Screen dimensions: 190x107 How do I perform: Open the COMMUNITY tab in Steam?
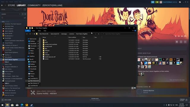click(34, 5)
